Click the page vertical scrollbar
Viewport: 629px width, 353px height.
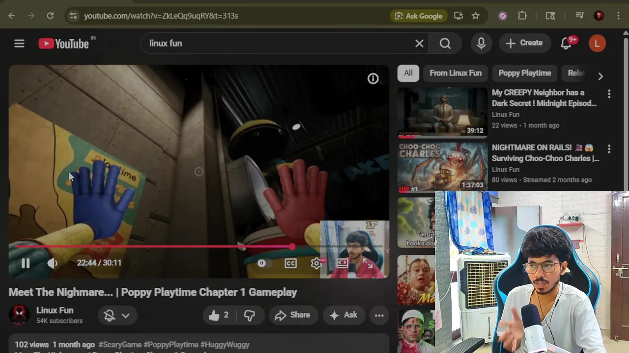tap(626, 113)
